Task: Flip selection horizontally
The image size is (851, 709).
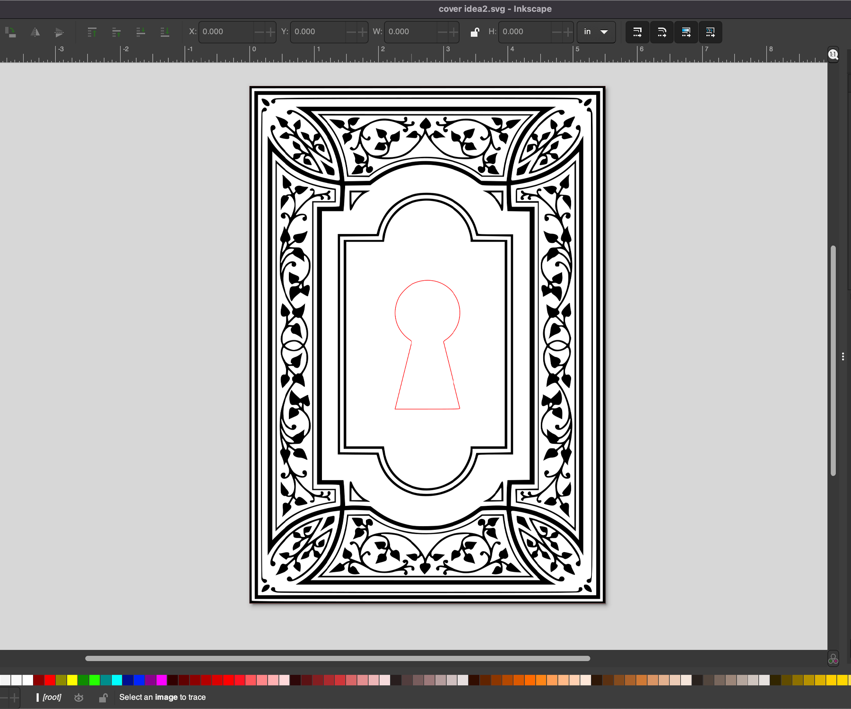Action: click(x=35, y=32)
